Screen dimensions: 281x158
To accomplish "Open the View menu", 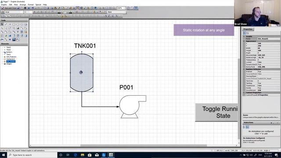I will pos(16,4).
